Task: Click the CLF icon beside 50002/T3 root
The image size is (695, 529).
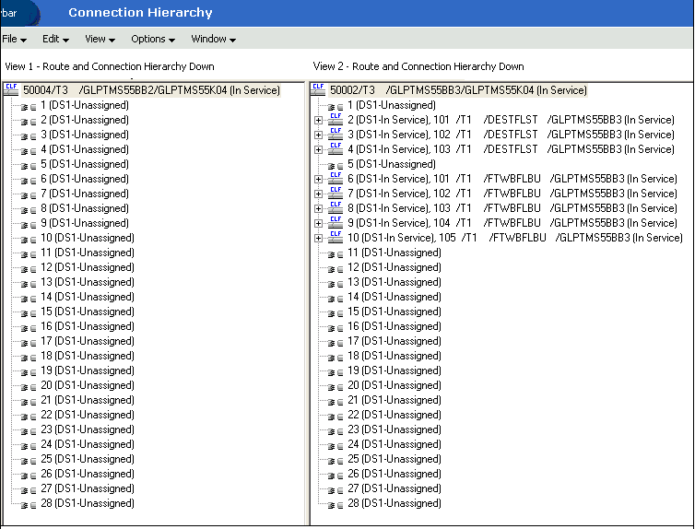Action: pyautogui.click(x=318, y=89)
